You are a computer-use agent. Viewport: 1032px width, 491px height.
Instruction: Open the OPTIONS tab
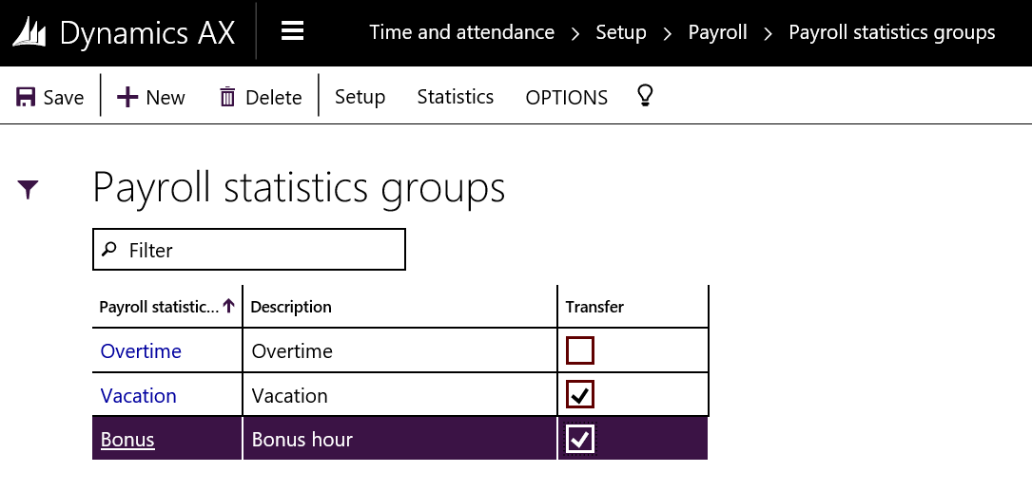click(566, 97)
